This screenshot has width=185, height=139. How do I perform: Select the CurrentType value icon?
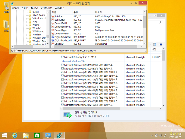[x=53, y=30]
